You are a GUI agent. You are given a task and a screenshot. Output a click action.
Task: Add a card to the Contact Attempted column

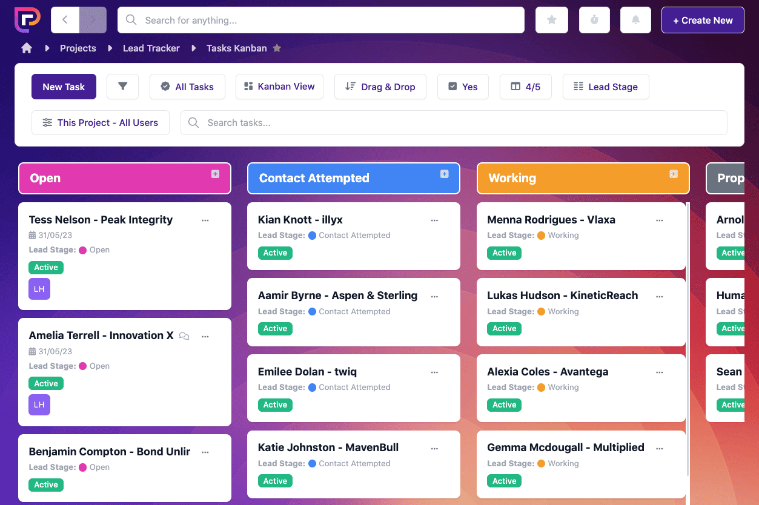[x=444, y=174]
